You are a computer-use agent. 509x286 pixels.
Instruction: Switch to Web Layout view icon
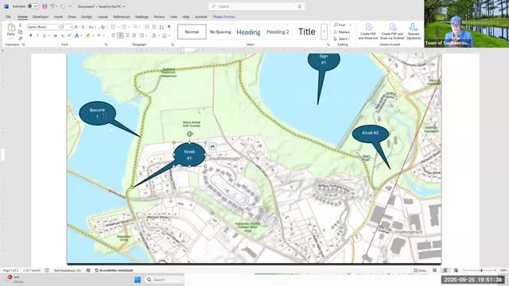pos(456,270)
